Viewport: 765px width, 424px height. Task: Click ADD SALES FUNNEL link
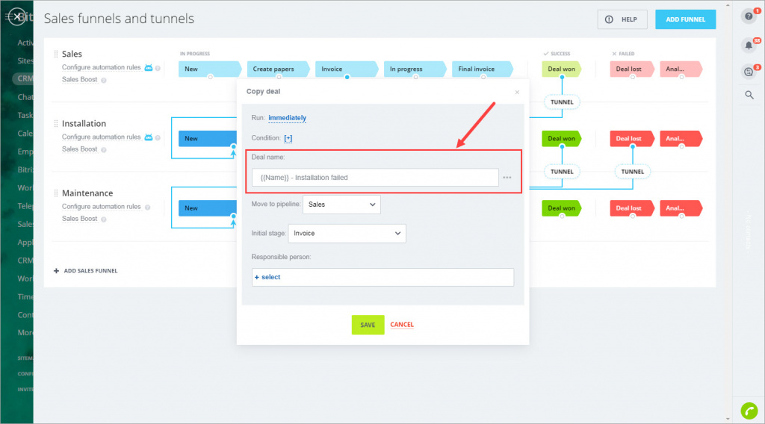(90, 270)
